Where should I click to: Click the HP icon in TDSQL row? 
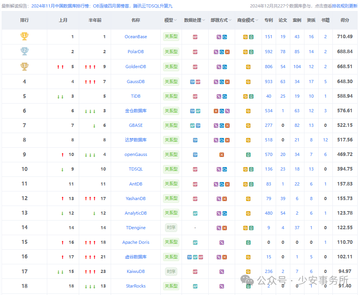pos(195,169)
